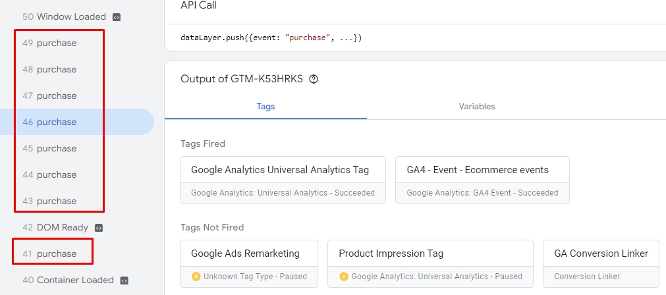Click the Tags Fired section label
Image resolution: width=666 pixels, height=295 pixels.
(203, 144)
